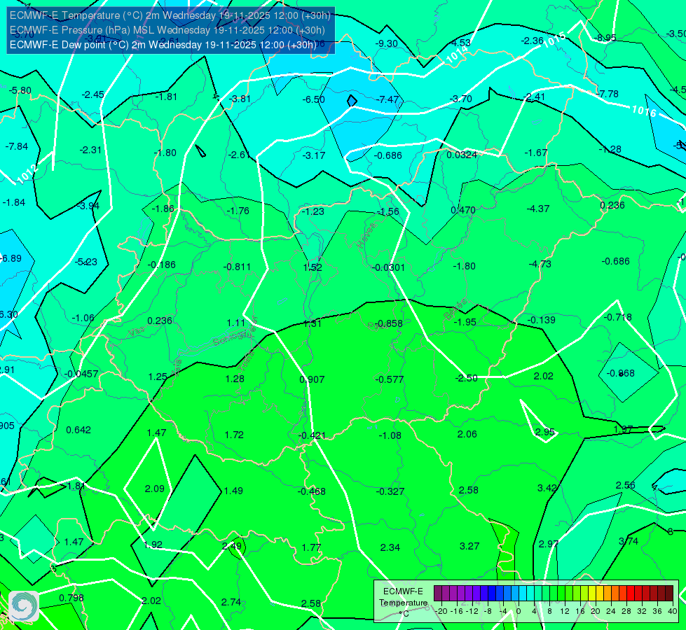The width and height of the screenshot is (686, 630).
Task: Select the ECMWF-E Temperature 2m layer label
Action: click(170, 15)
